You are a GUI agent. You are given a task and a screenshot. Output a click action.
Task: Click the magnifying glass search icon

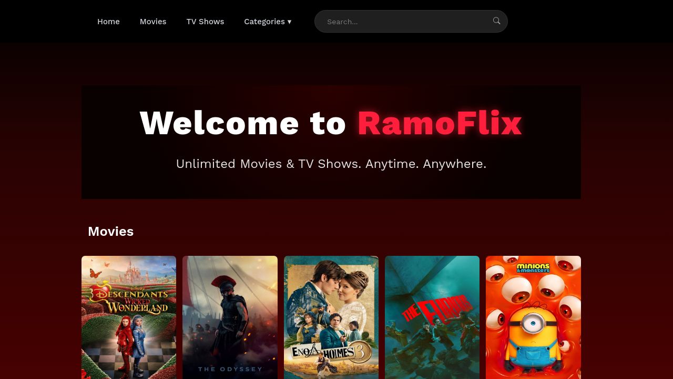[x=496, y=21]
